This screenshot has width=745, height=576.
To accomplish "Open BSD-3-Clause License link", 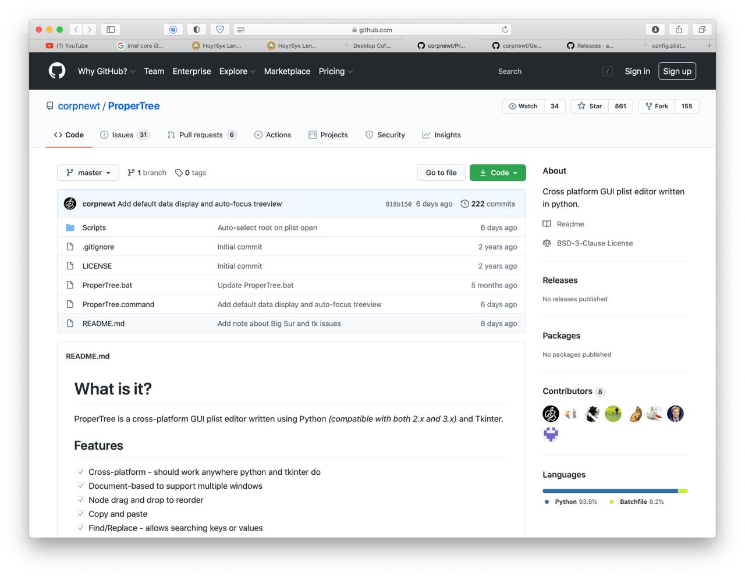I will (x=595, y=243).
